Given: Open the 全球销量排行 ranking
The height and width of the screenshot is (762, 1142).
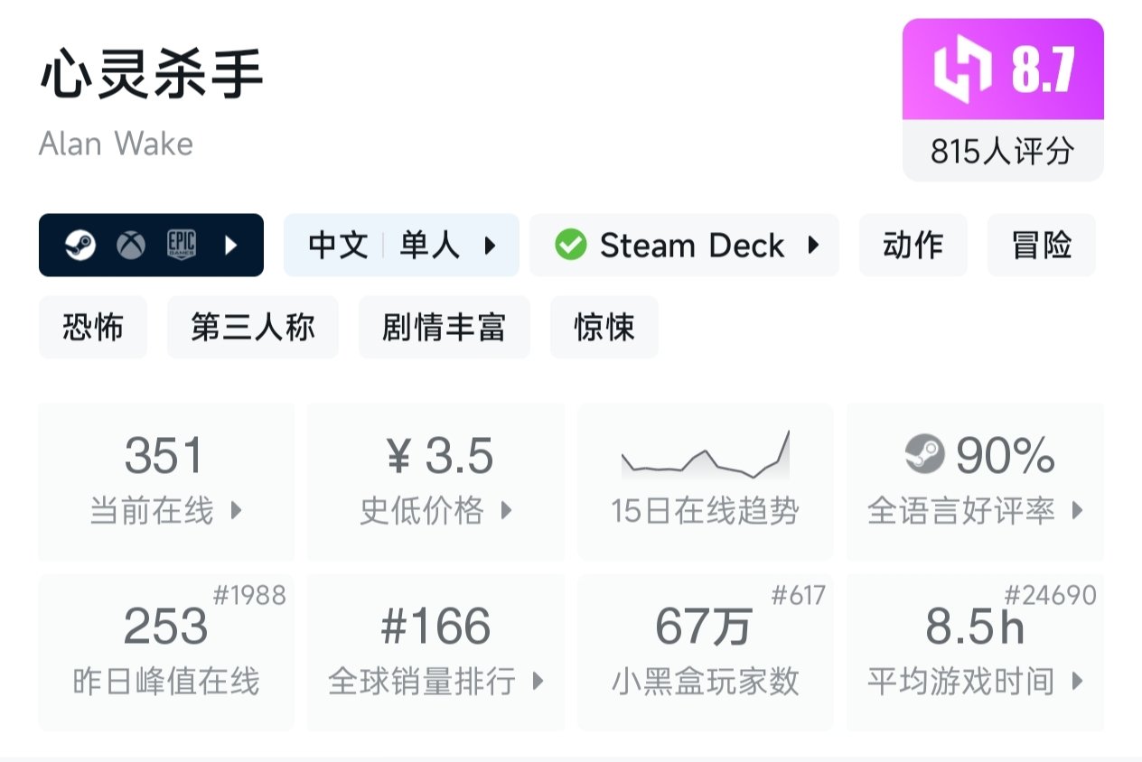Looking at the screenshot, I should (x=436, y=652).
